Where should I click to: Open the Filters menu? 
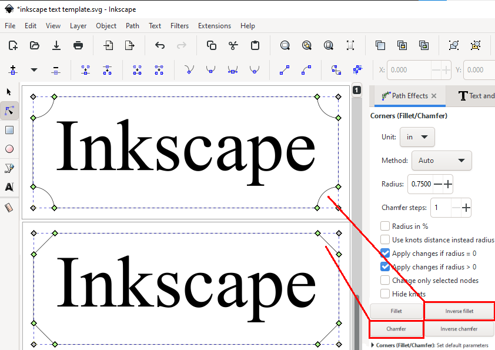[180, 26]
